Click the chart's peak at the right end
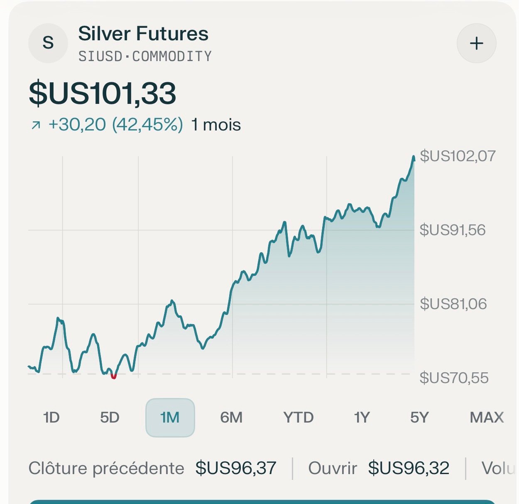The height and width of the screenshot is (504, 519). (414, 157)
